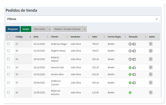Click the green check icon for order 63
Screen dimensions: 166x105
click(130, 68)
